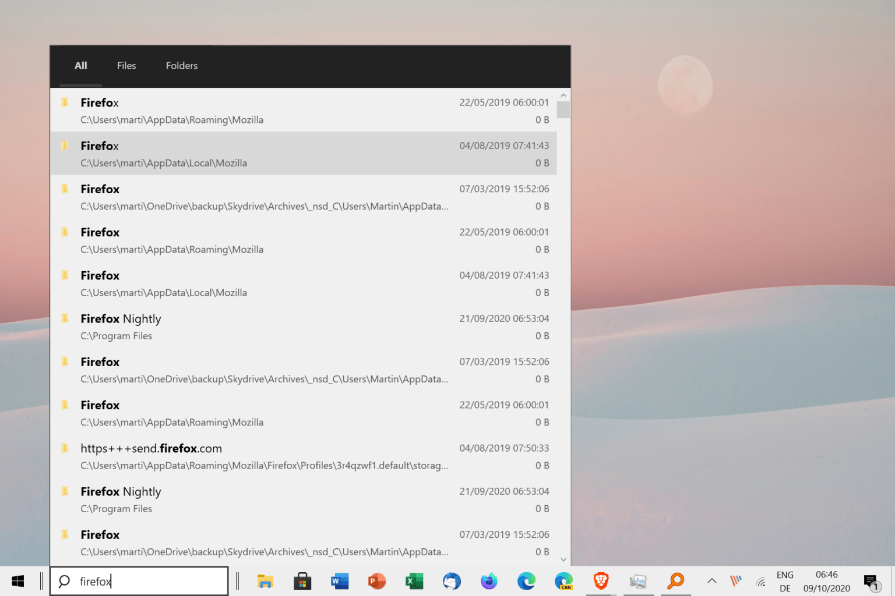The width and height of the screenshot is (895, 596).
Task: Switch to the Folders tab
Action: pos(181,65)
